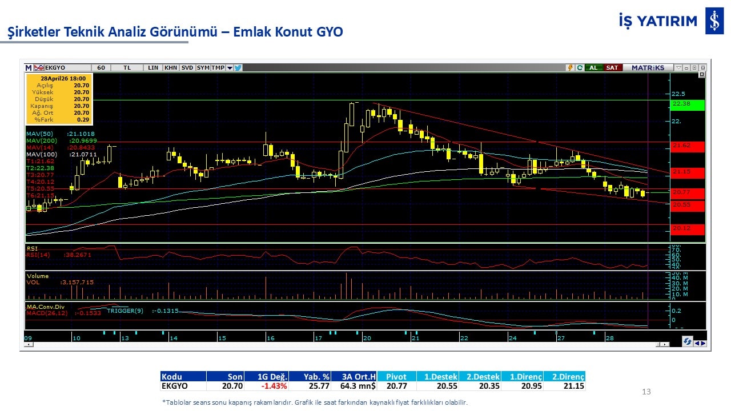Open the dropdown arrow next to TMP
731x411 pixels.
click(230, 67)
